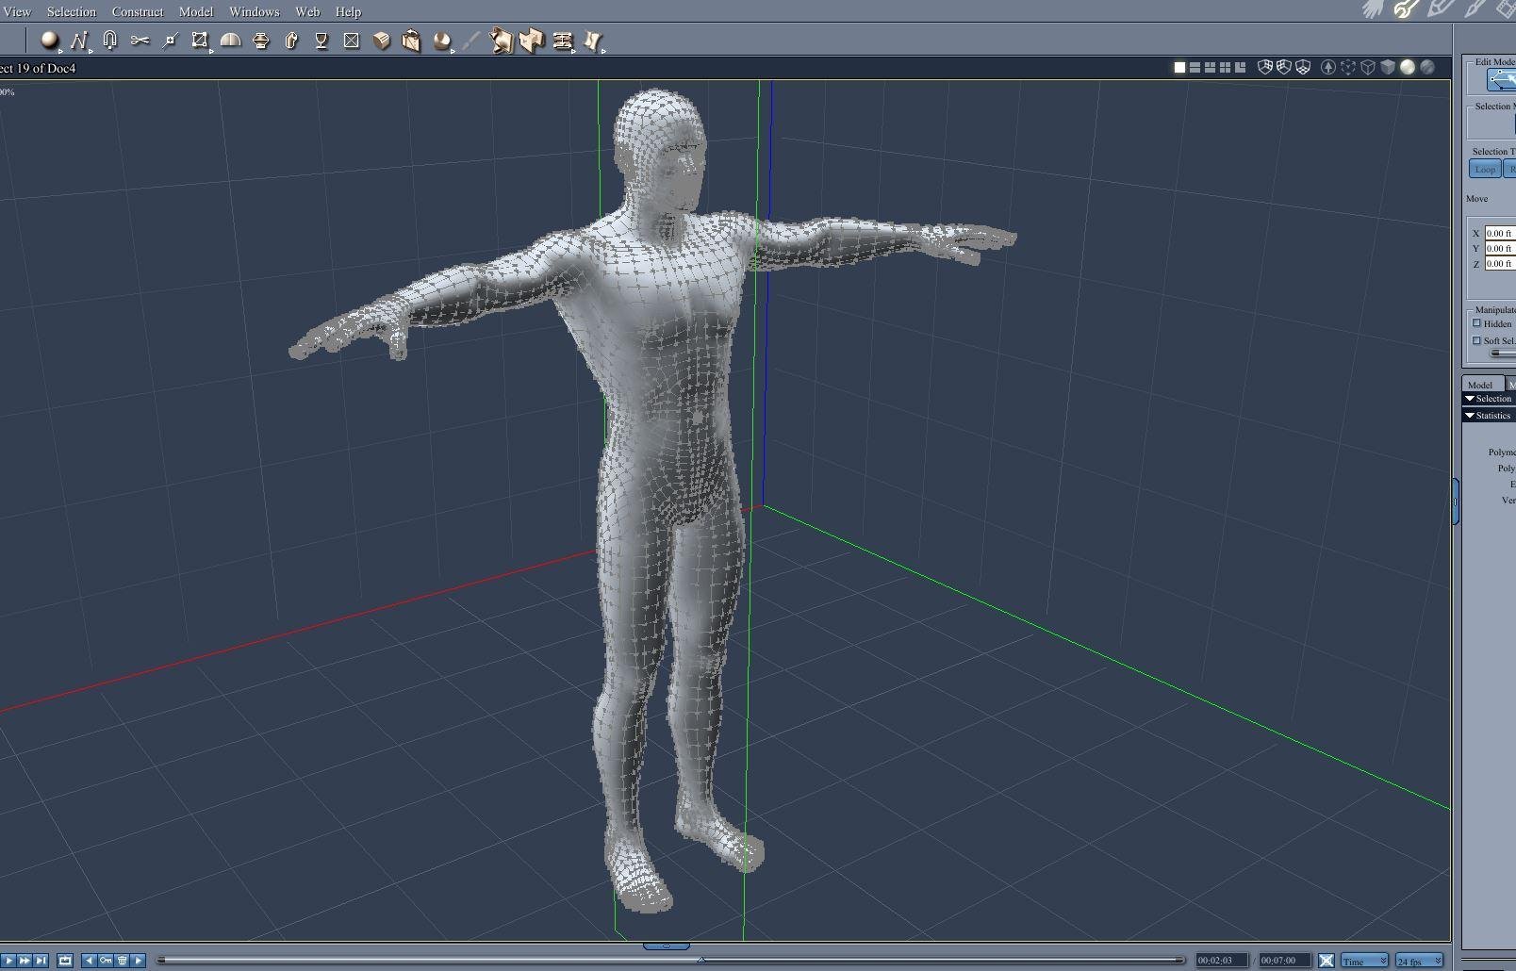This screenshot has width=1516, height=971.
Task: Select the greyed knife tool
Action: 471,41
